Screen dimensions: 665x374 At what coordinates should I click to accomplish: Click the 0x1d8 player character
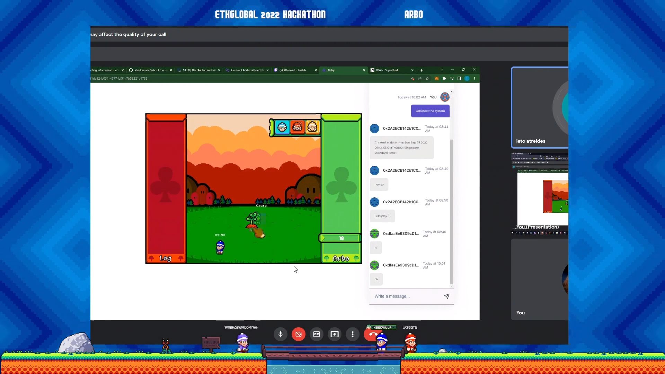(x=220, y=247)
